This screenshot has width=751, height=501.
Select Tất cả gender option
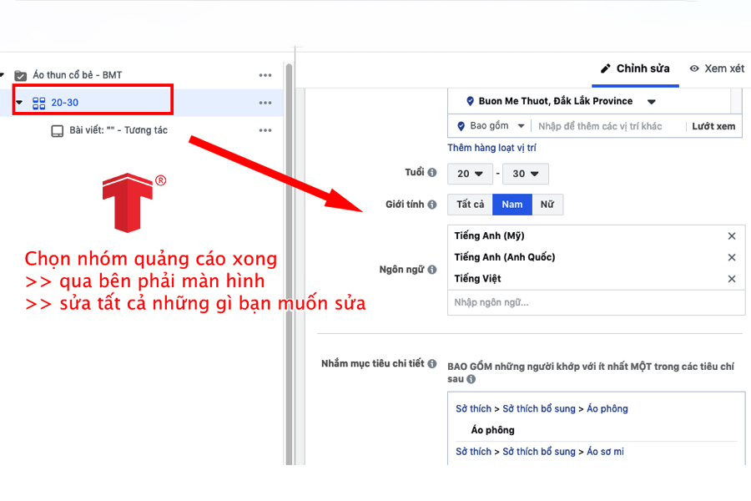tap(470, 205)
